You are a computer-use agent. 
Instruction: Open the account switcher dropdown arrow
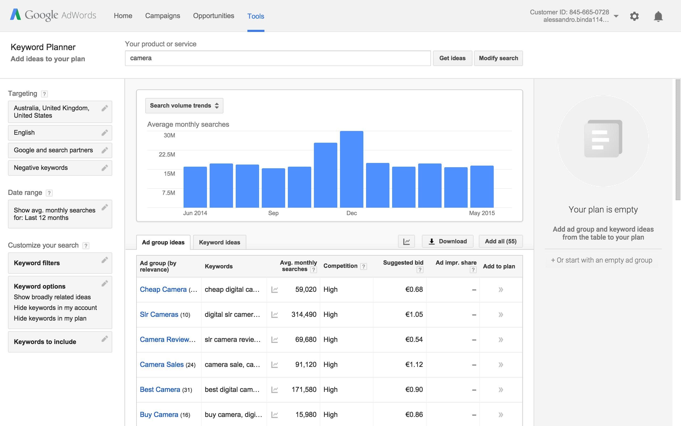616,16
